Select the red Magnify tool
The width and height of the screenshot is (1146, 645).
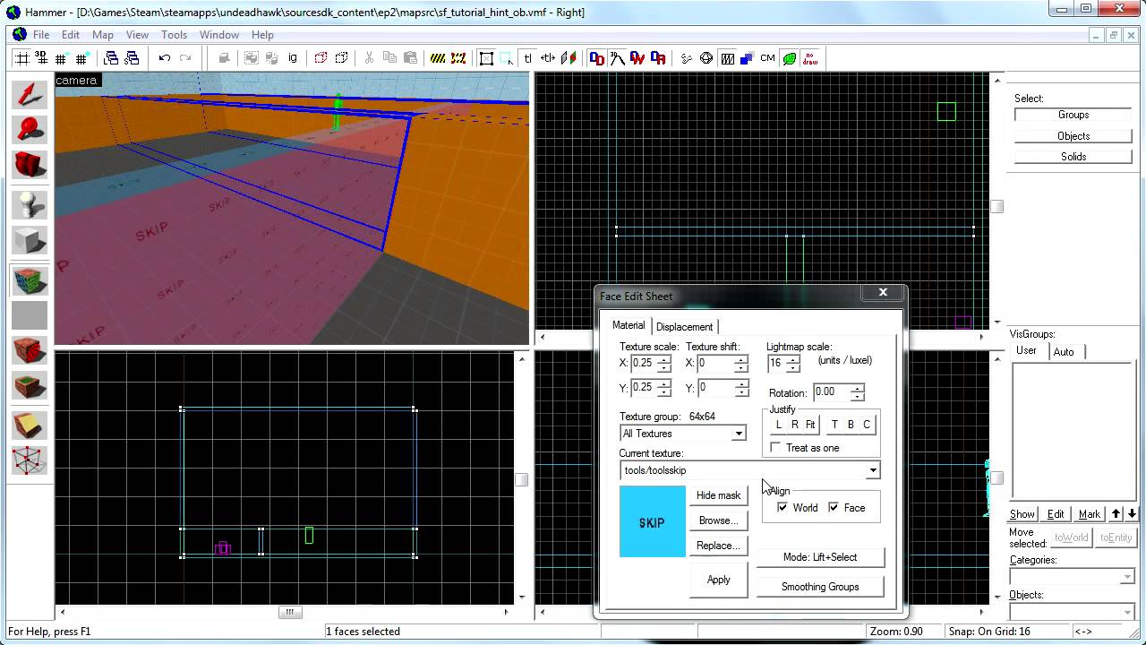point(29,130)
